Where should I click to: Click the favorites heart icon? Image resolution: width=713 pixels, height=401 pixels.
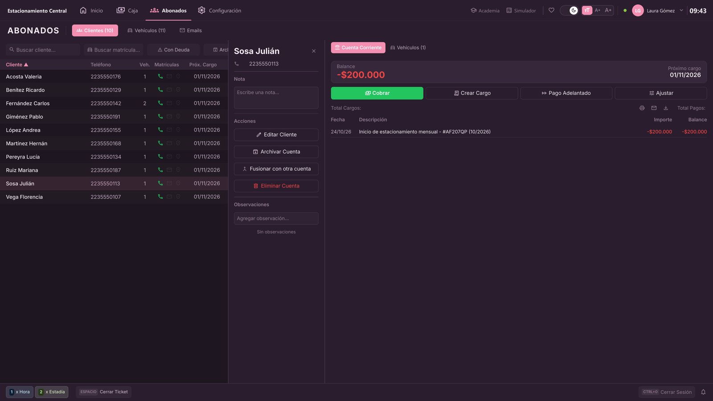(x=551, y=10)
